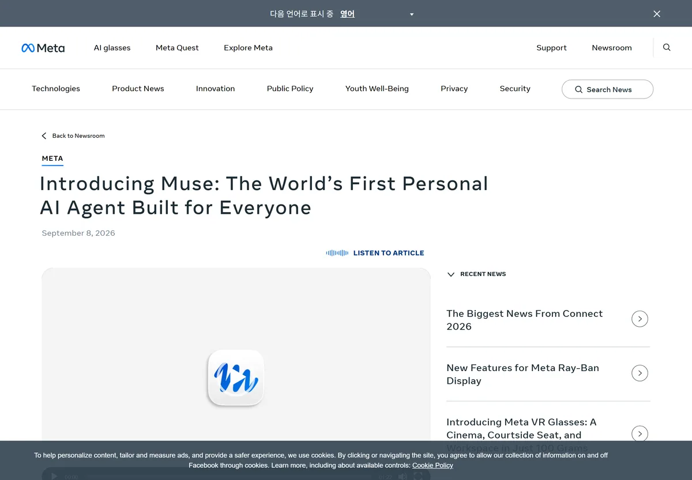Open the translation language dropdown arrow
Image resolution: width=692 pixels, height=480 pixels.
pyautogui.click(x=412, y=14)
